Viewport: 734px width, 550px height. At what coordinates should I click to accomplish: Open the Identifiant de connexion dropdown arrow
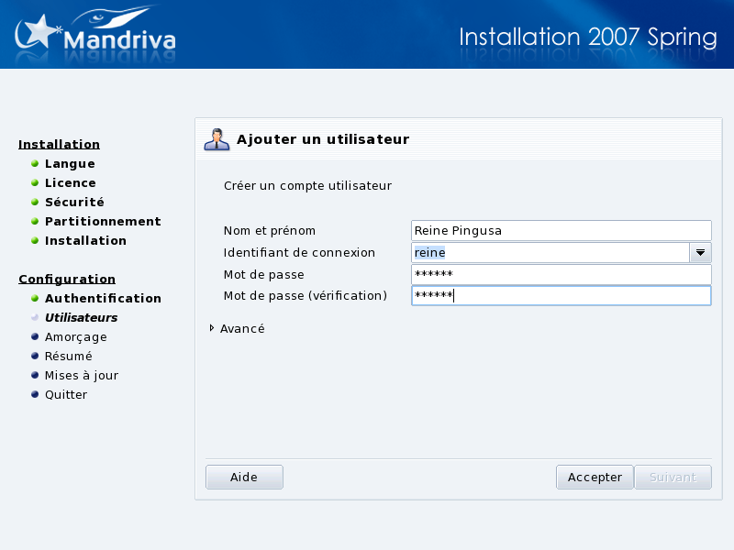point(700,253)
